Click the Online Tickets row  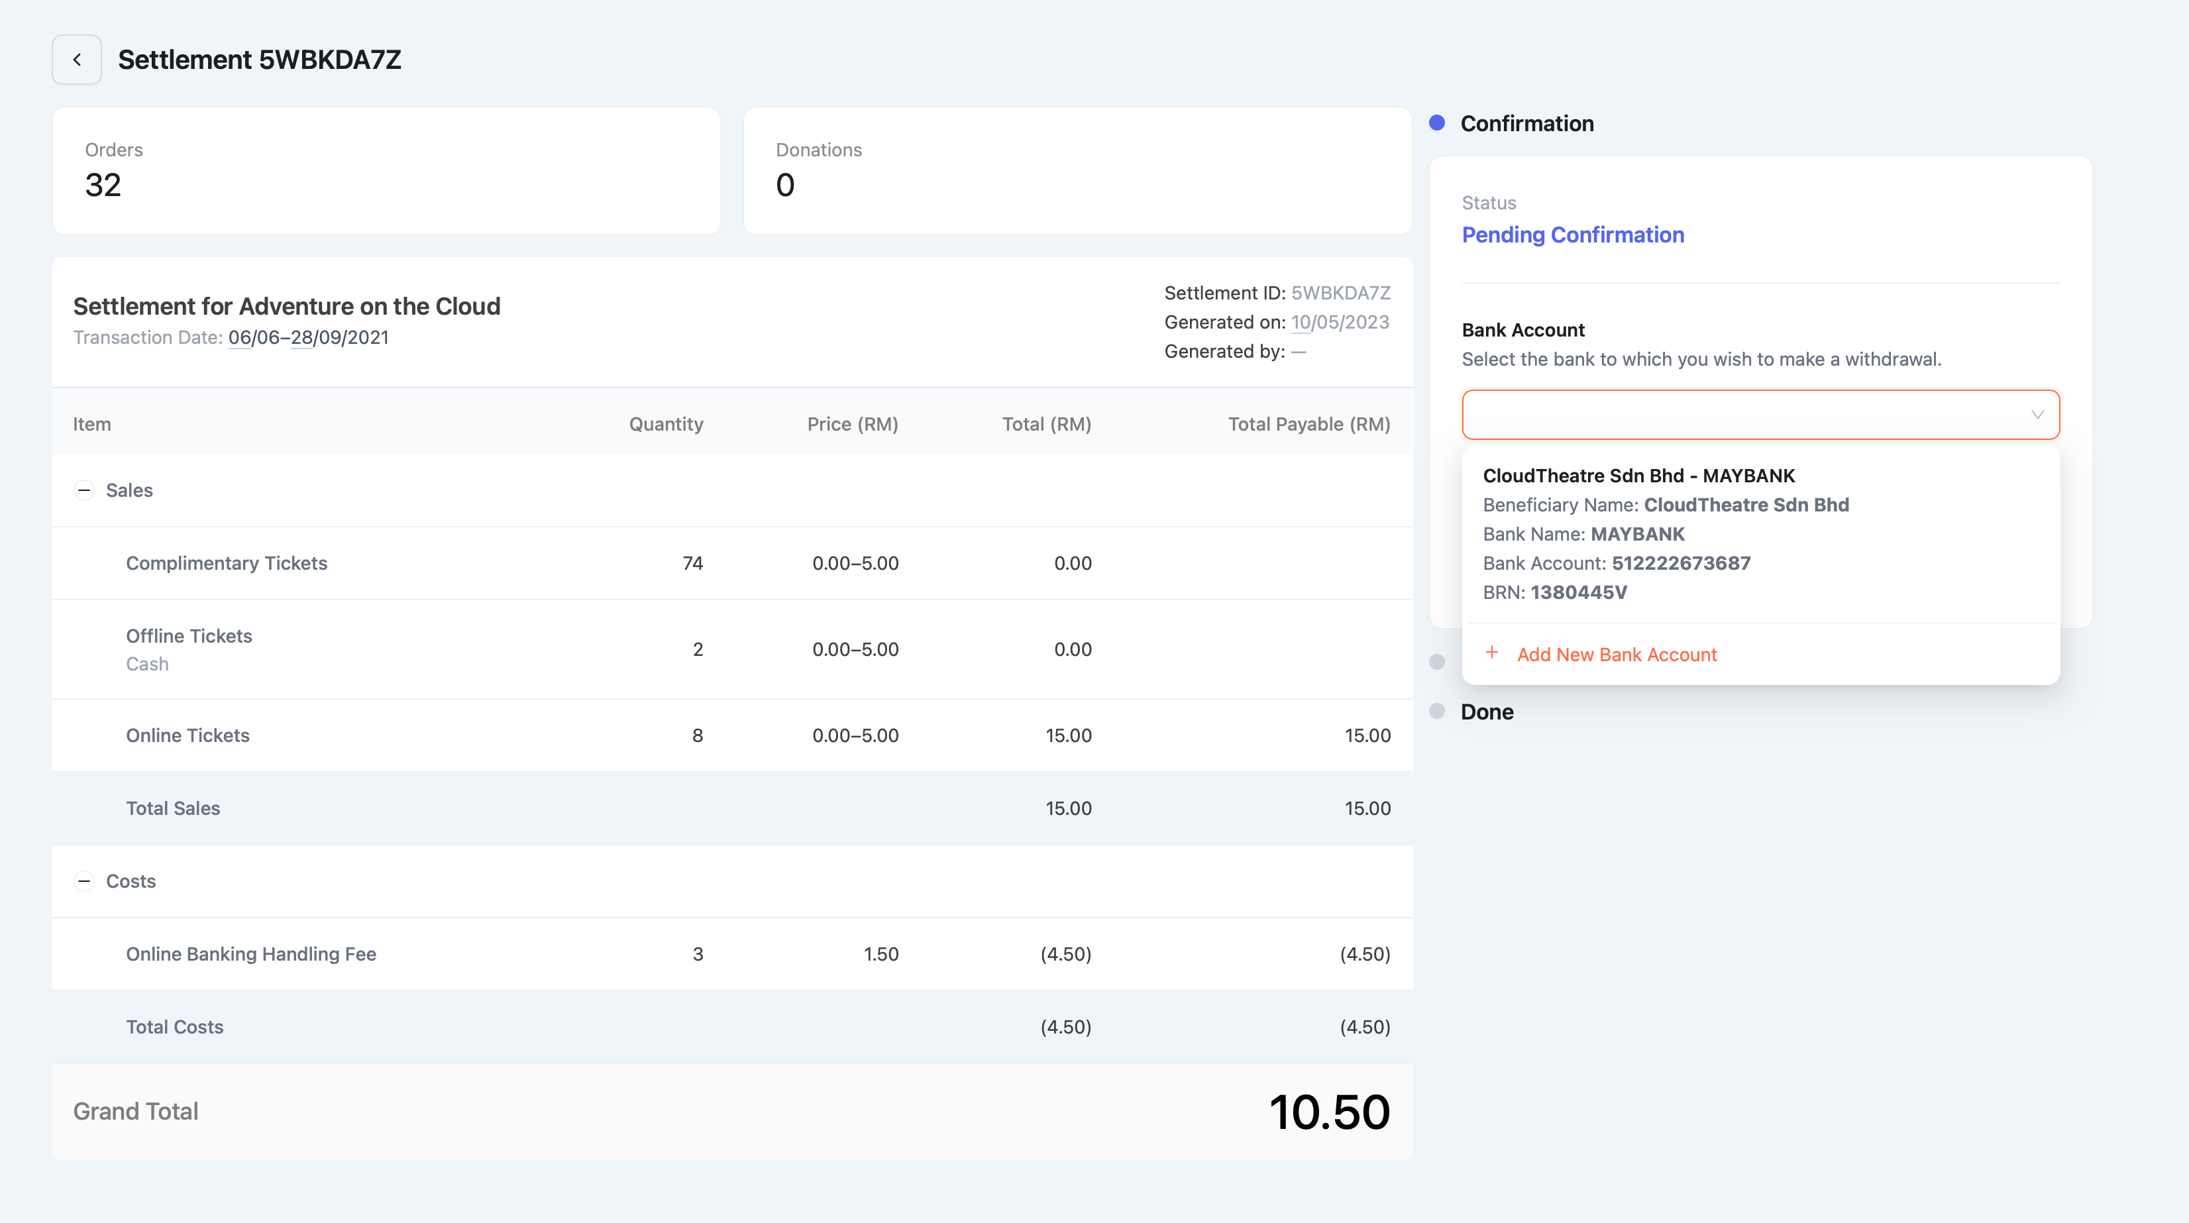[187, 736]
